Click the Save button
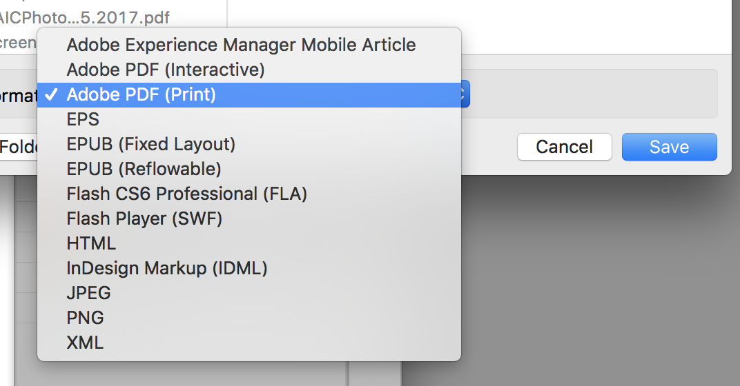The width and height of the screenshot is (740, 386). 669,147
